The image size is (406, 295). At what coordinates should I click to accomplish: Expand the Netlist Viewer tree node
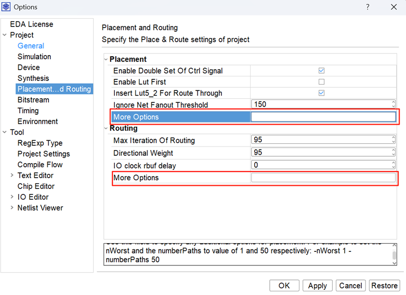12,208
